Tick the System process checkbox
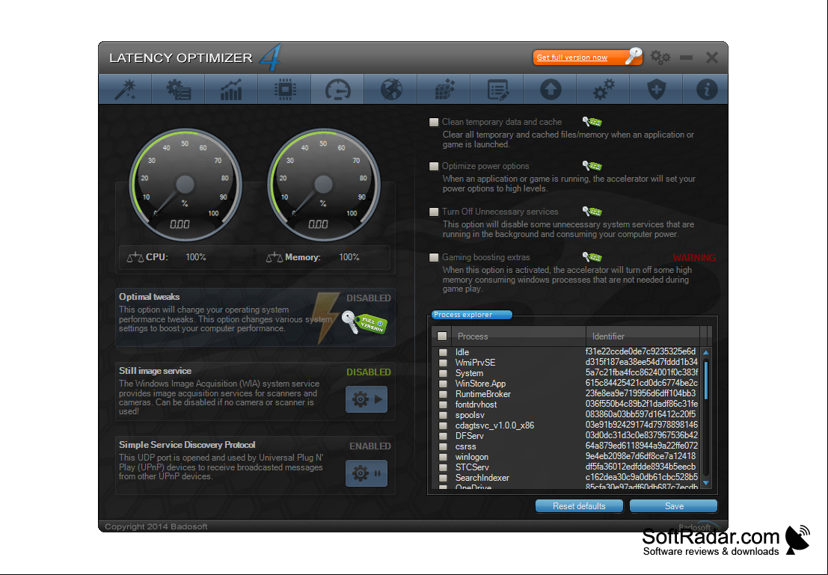Viewport: 828px width, 575px height. coord(443,373)
